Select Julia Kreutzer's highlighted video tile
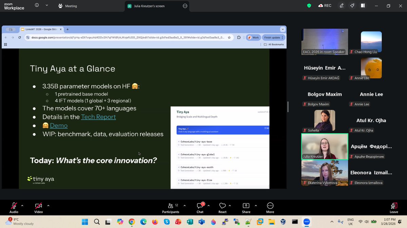The height and width of the screenshot is (228, 407). click(x=325, y=146)
